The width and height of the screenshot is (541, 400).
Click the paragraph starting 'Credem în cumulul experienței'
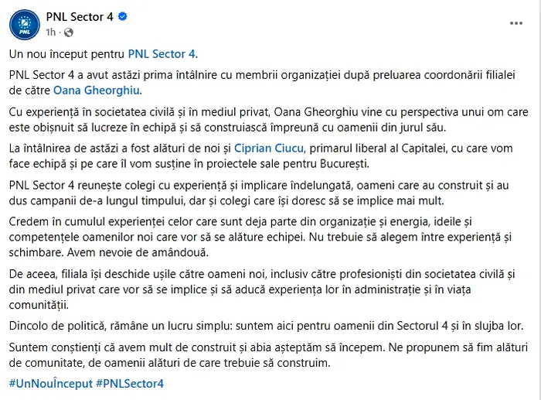260,237
